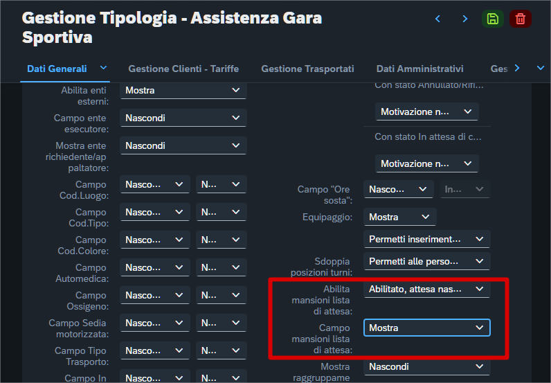Open Campo ente esecutore dropdown
The image size is (551, 383).
click(183, 118)
